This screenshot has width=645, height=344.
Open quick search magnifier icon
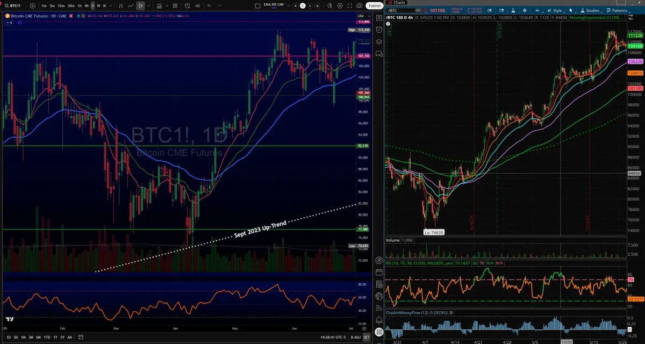pyautogui.click(x=329, y=5)
